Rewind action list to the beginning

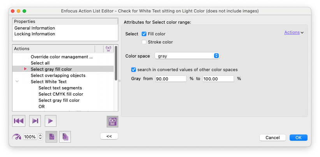pos(19,121)
